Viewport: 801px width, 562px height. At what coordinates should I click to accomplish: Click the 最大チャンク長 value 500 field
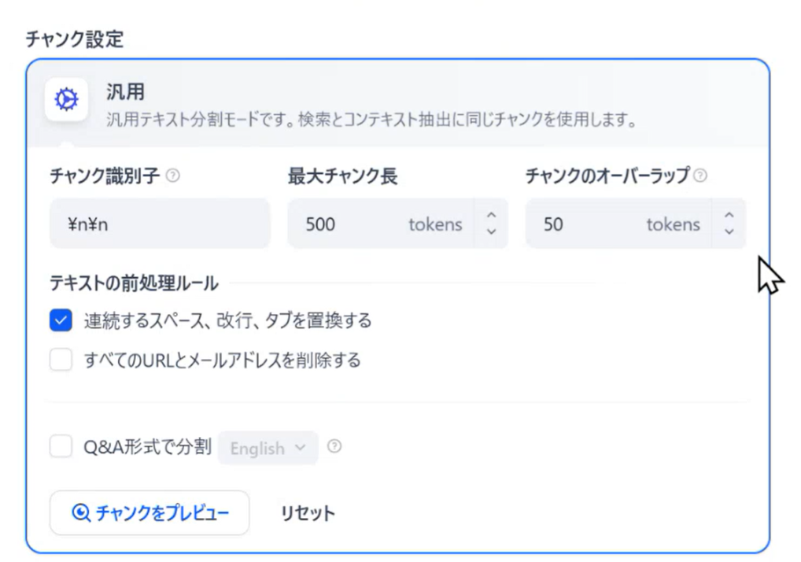tap(381, 224)
